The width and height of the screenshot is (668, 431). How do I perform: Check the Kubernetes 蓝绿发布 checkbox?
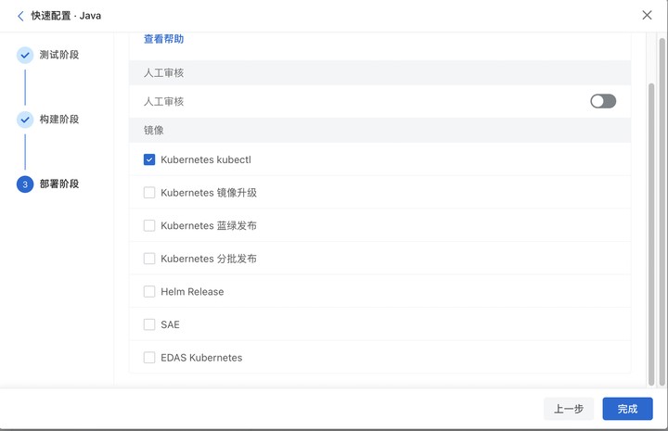(149, 225)
